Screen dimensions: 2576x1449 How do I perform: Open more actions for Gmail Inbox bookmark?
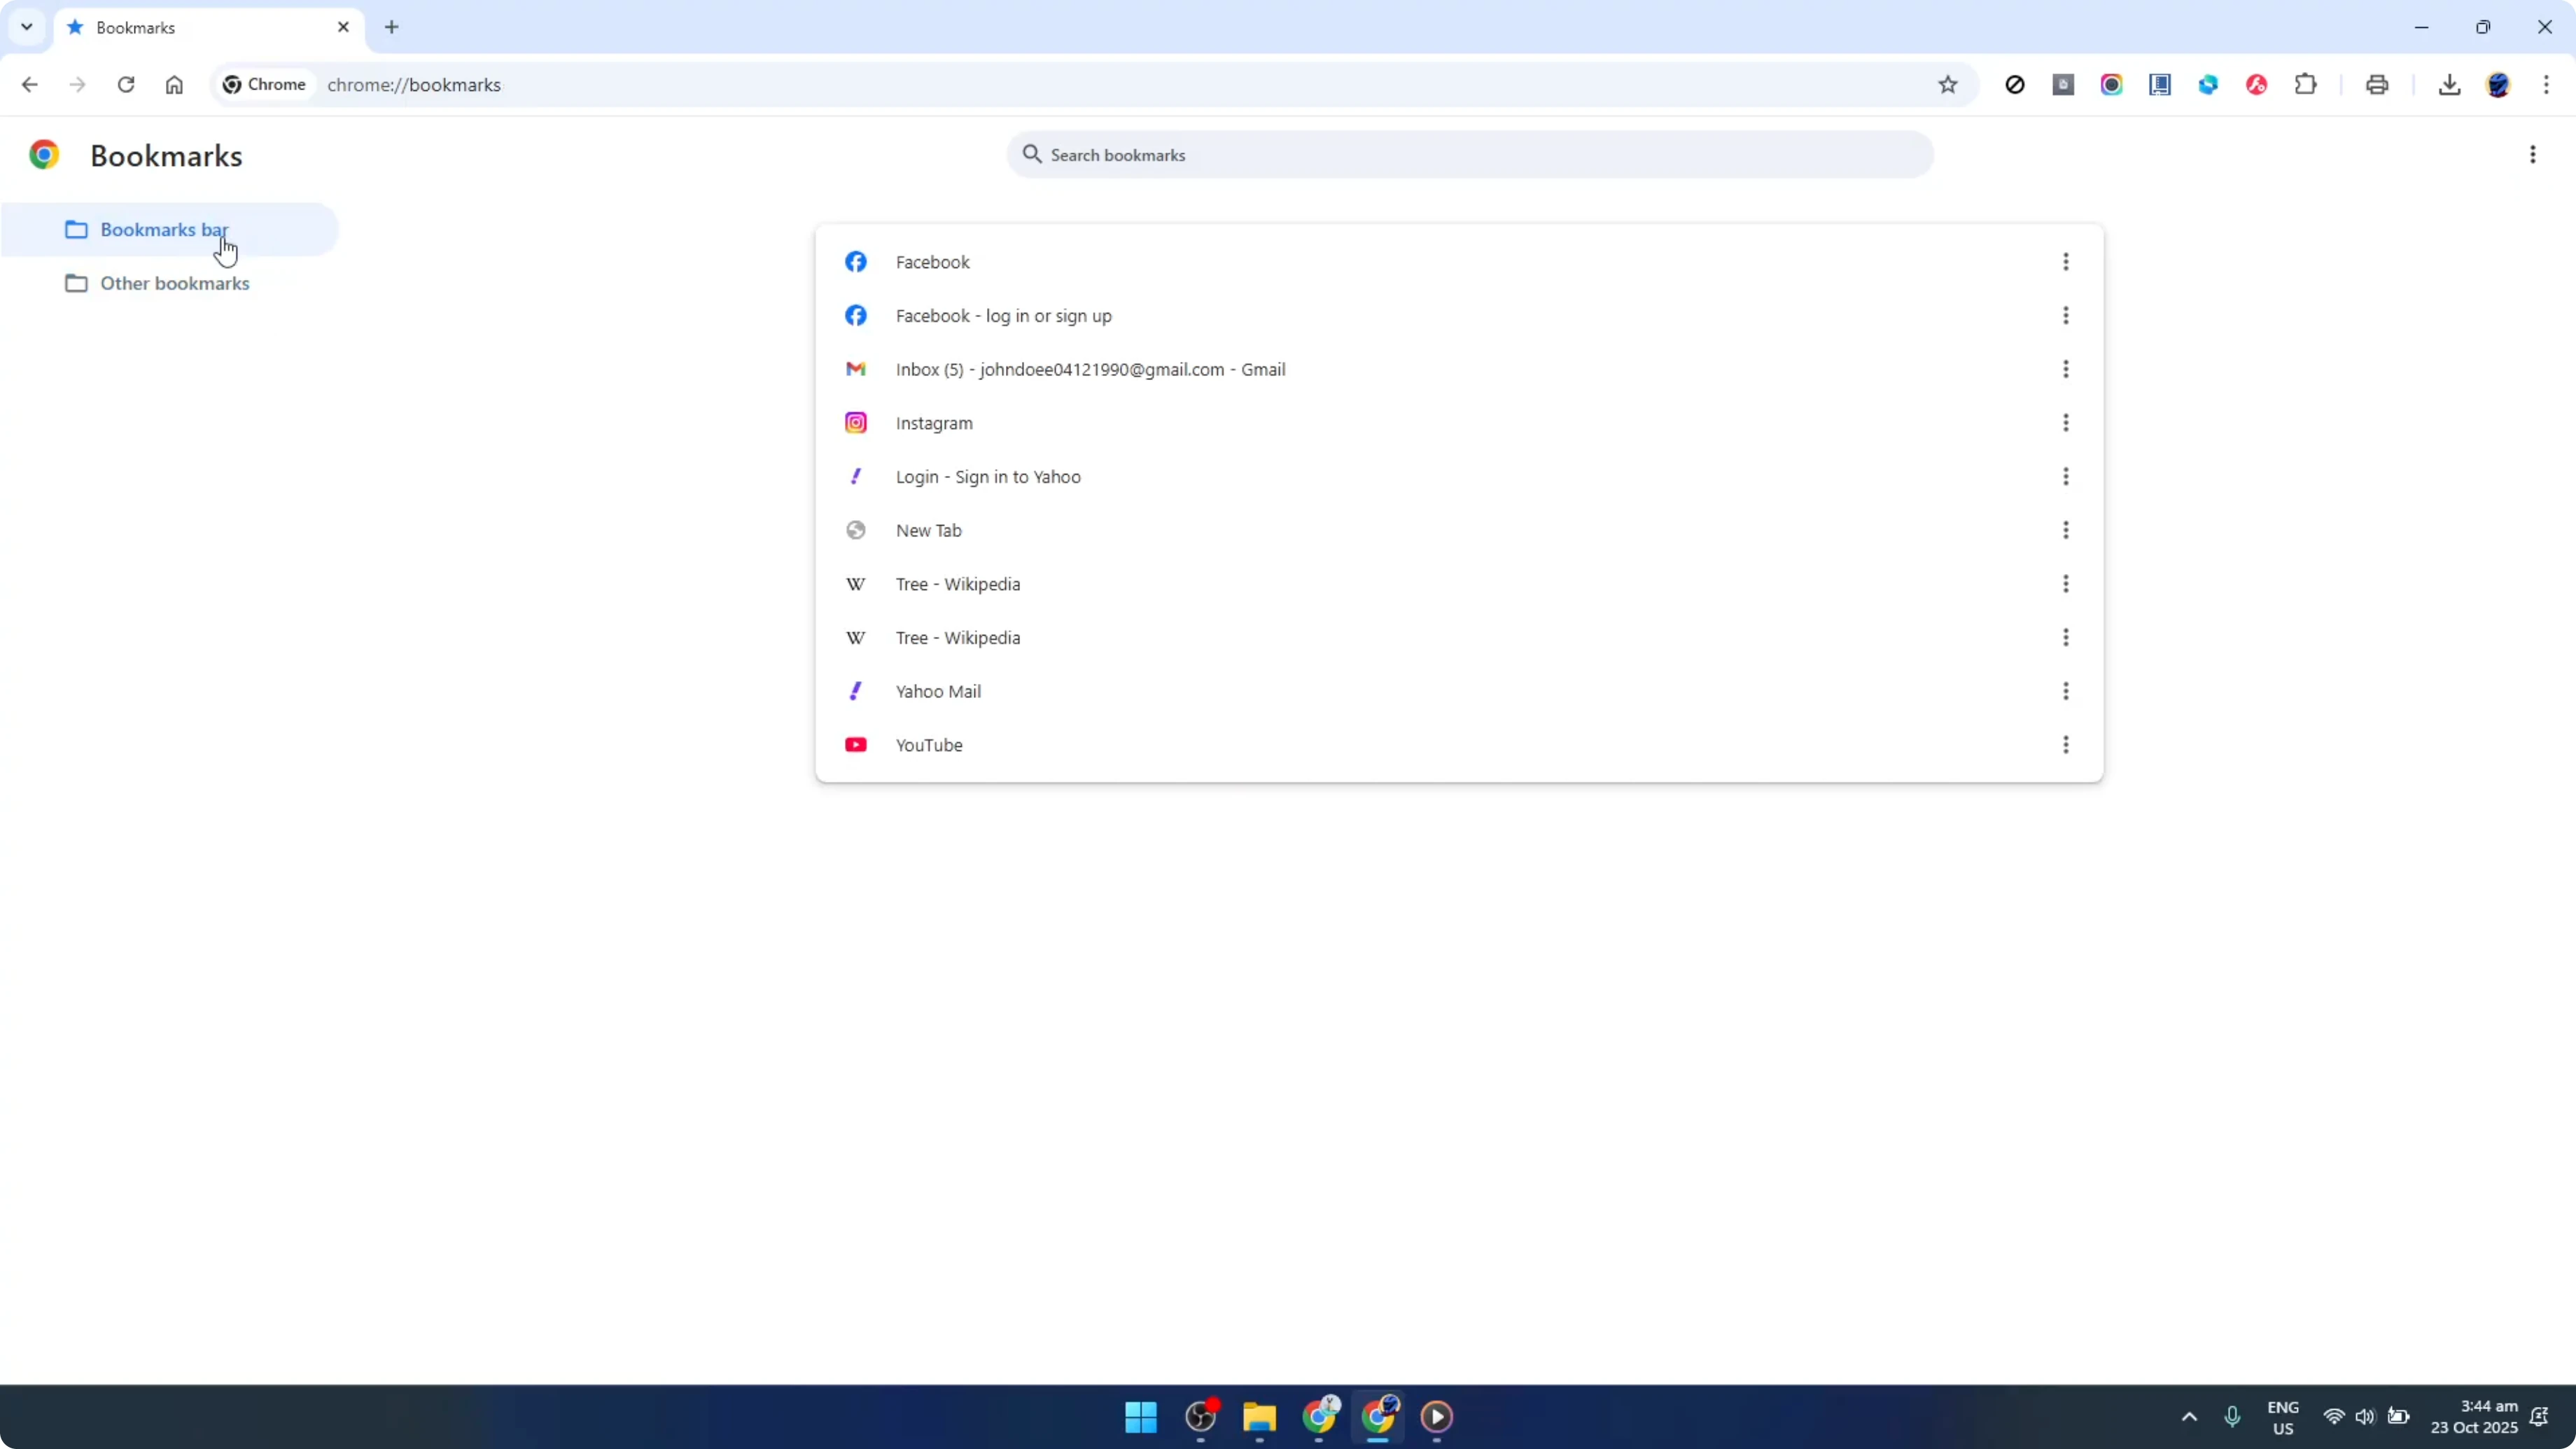pos(2066,369)
